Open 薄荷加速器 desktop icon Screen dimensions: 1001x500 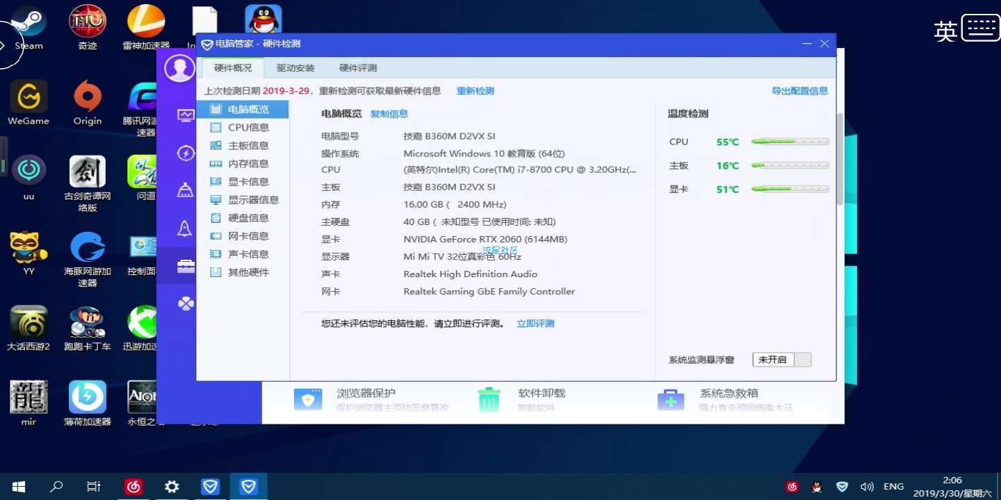88,403
